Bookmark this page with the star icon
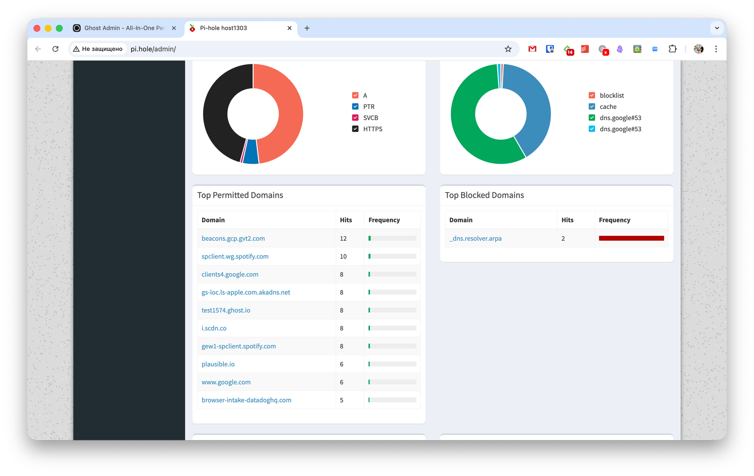 508,49
